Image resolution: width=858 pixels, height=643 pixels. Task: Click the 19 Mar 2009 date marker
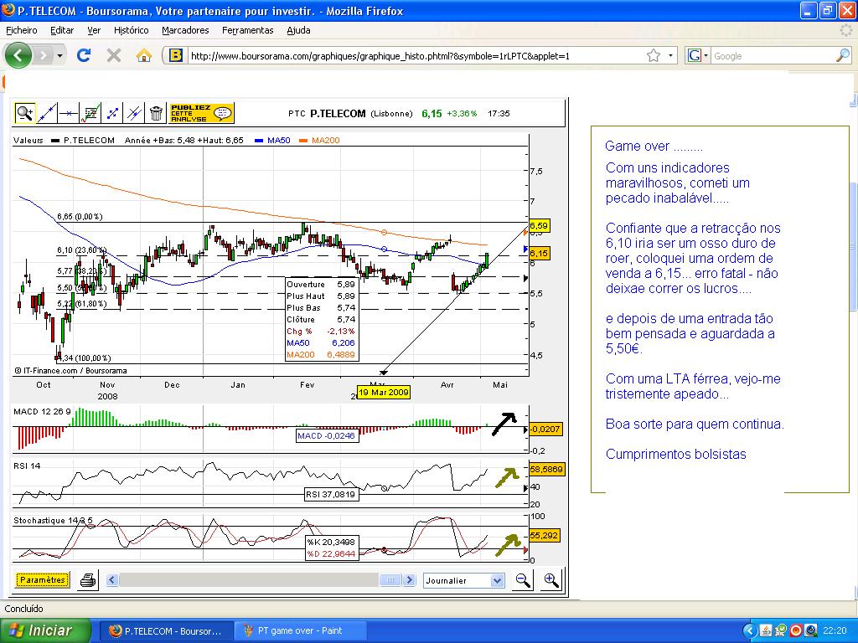pos(383,392)
